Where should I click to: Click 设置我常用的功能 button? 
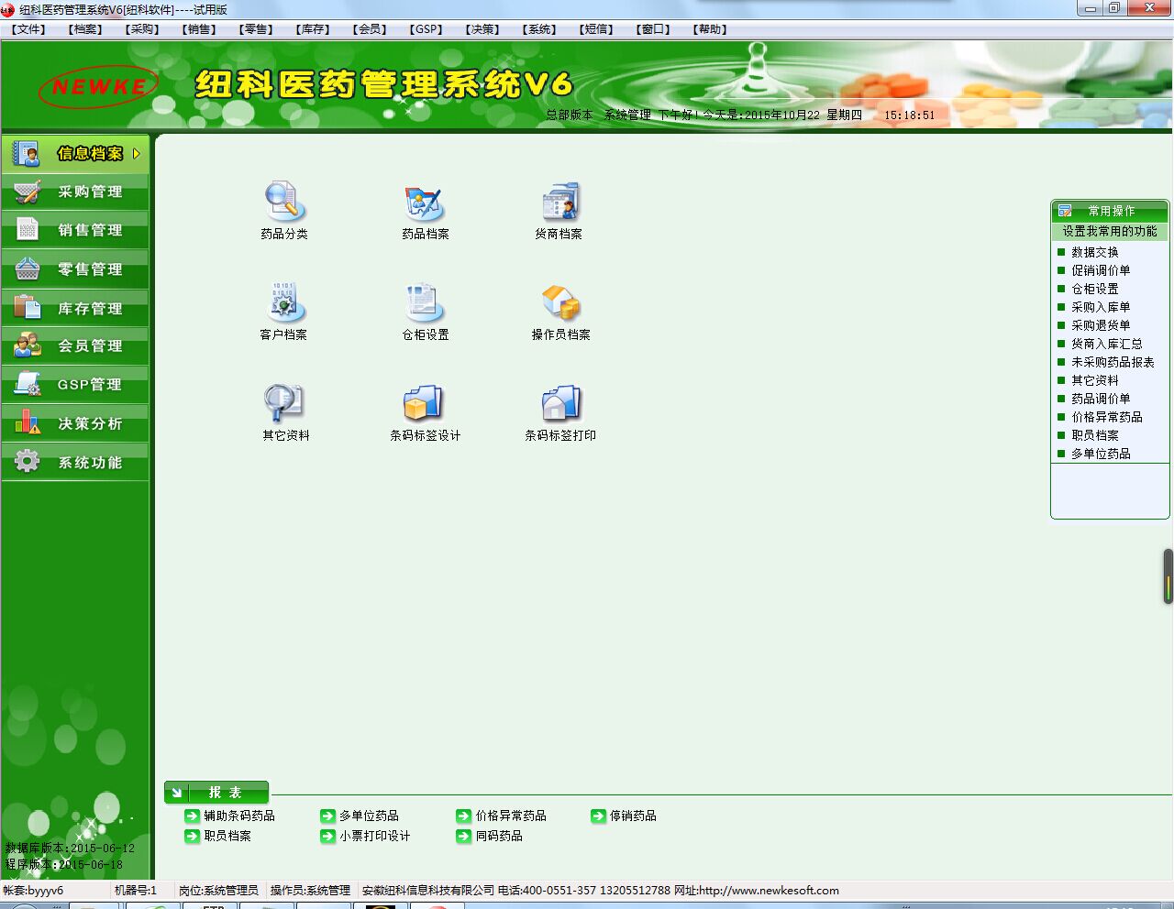coord(1109,232)
